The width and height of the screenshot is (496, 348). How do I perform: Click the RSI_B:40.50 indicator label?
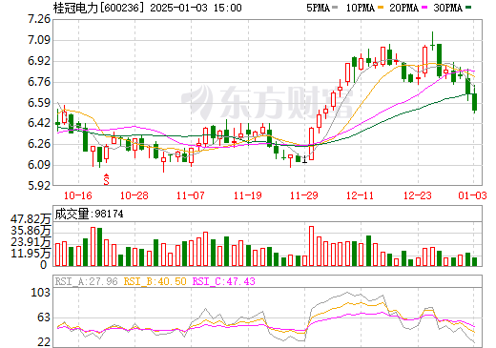point(155,281)
